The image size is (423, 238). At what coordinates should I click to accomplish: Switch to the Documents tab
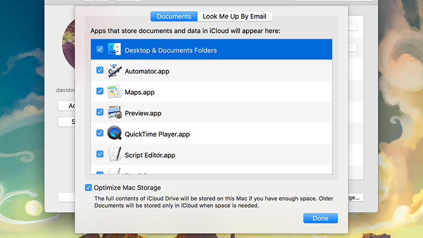(x=174, y=16)
